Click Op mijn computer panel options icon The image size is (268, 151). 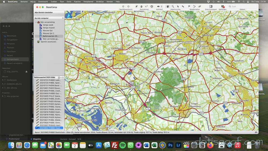63,18
